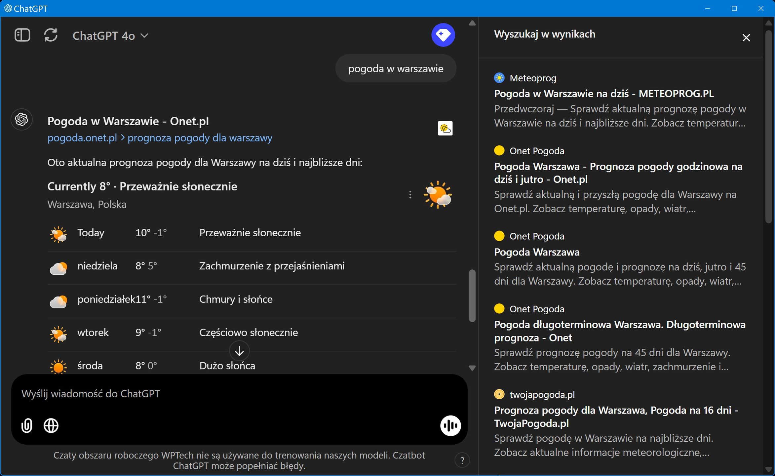Toggle the sidebar panel icon
This screenshot has height=476, width=775.
tap(22, 35)
